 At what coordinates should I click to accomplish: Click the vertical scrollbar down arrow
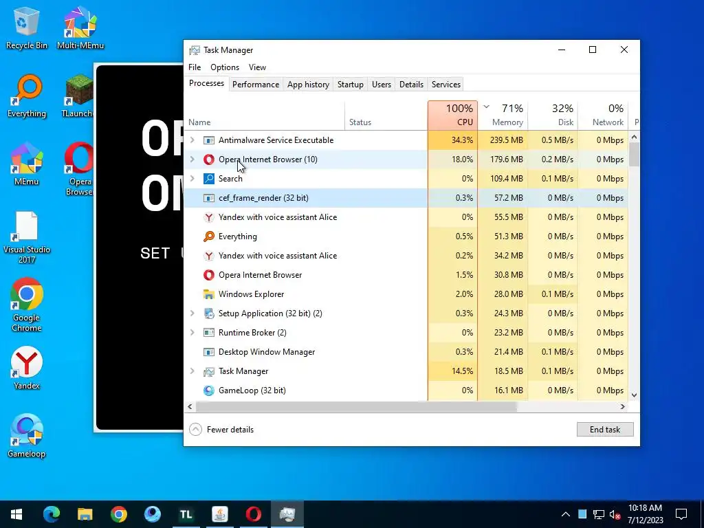pos(634,395)
